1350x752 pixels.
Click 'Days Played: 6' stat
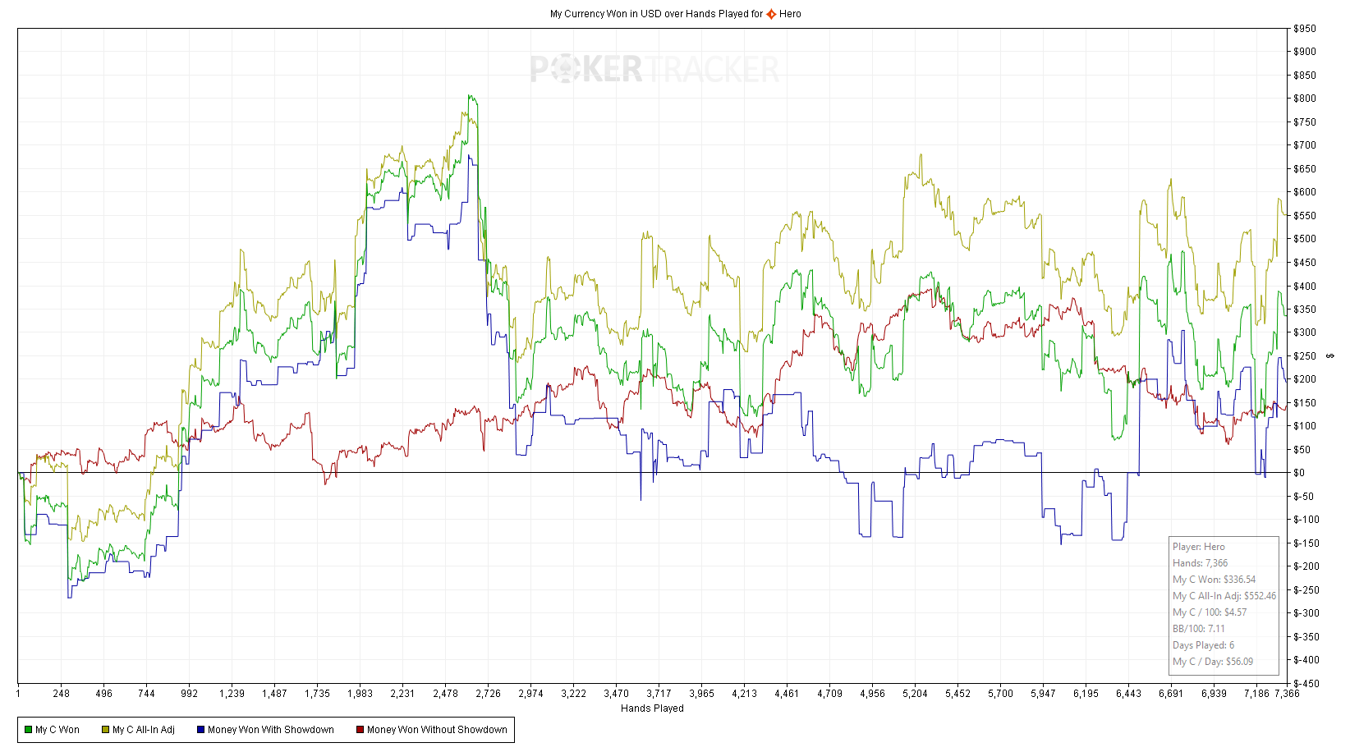1203,645
